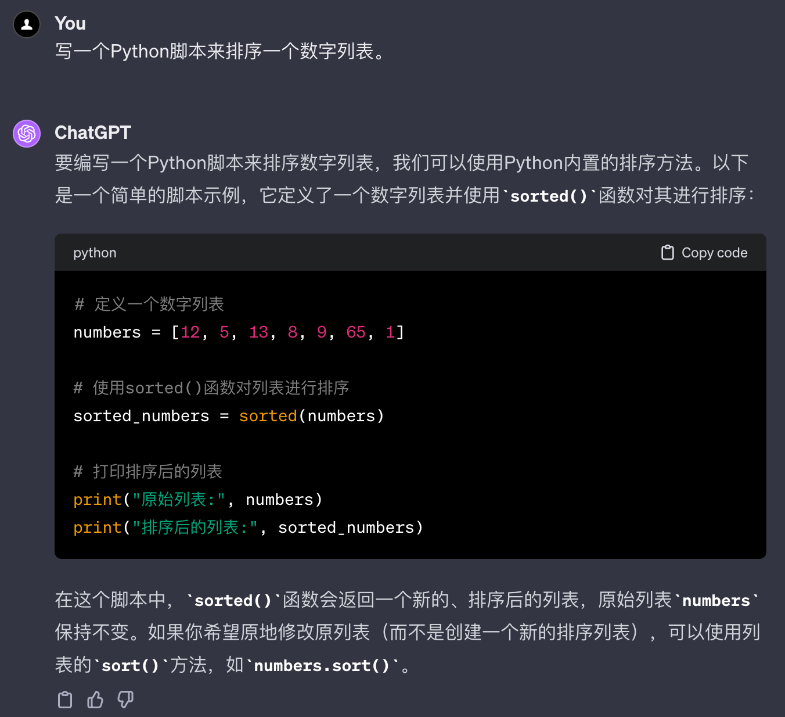Click the user message about Python脚本
Image resolution: width=785 pixels, height=717 pixels.
point(221,51)
